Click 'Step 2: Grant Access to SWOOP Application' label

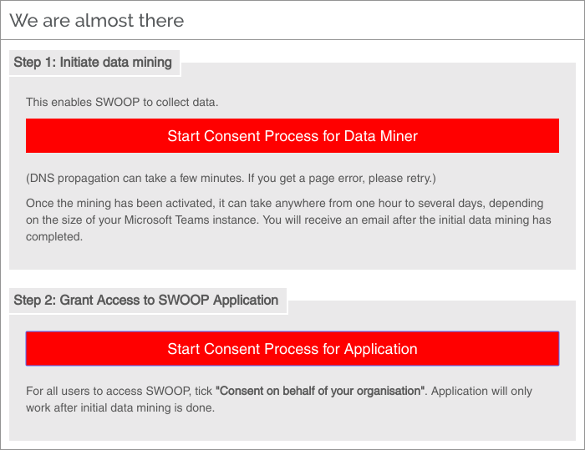click(146, 300)
